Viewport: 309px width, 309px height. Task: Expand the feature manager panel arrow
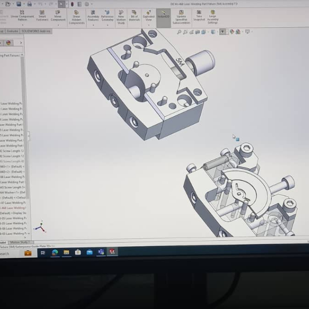21,43
